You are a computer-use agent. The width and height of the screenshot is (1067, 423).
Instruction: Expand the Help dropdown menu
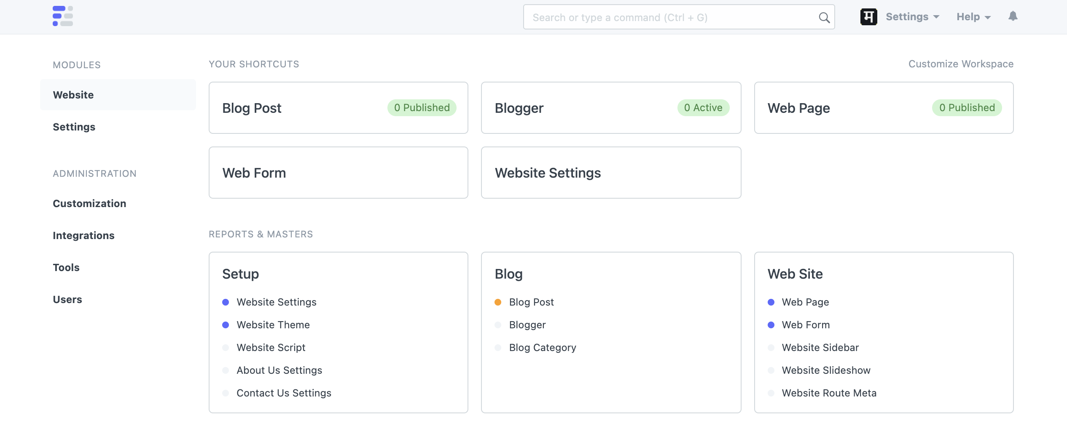(973, 17)
